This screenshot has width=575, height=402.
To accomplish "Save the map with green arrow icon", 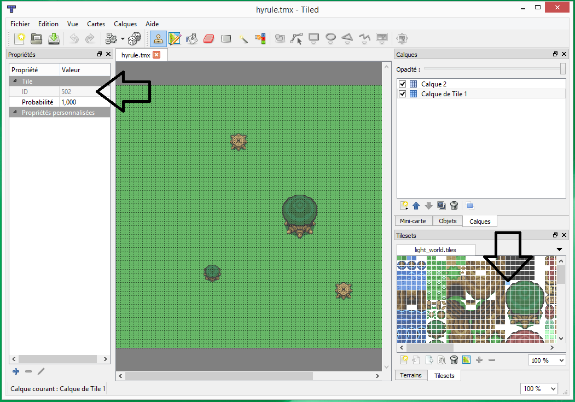I will pyautogui.click(x=54, y=38).
